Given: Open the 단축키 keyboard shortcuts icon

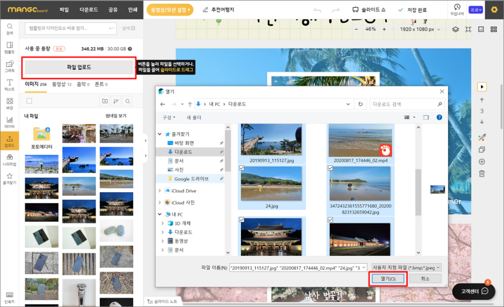Looking at the screenshot, I should [x=9, y=298].
